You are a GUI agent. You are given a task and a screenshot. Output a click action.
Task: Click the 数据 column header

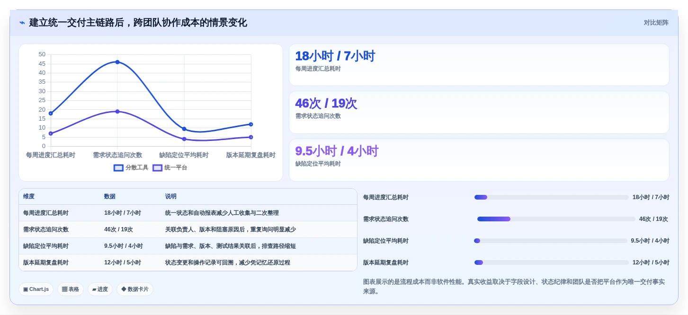coord(110,197)
